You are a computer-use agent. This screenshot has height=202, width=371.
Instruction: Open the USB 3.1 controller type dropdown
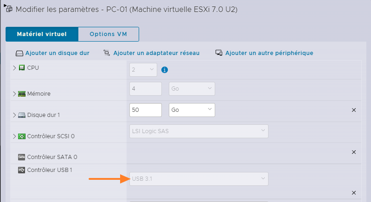198,178
